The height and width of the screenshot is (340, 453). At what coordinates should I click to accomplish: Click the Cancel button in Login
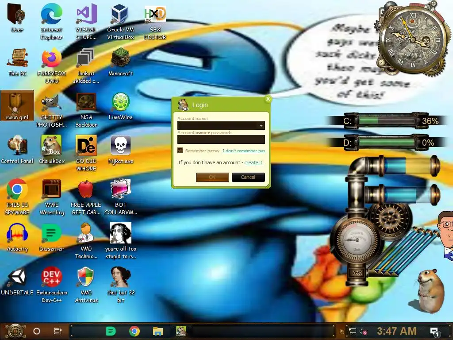point(248,177)
